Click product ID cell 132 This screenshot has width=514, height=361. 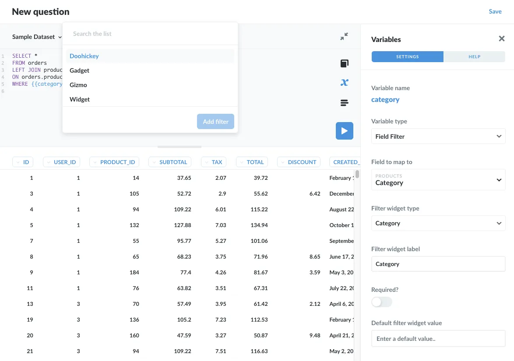tap(134, 225)
